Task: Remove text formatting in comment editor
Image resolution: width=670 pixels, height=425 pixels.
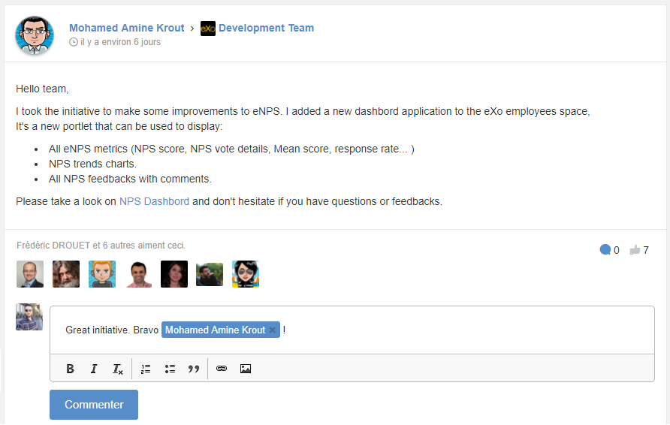Action: (117, 369)
